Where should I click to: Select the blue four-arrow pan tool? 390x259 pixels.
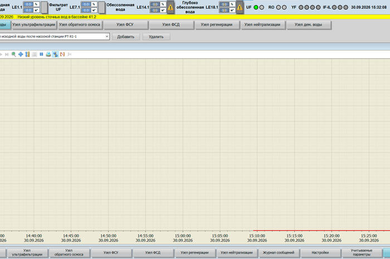(x=21, y=55)
